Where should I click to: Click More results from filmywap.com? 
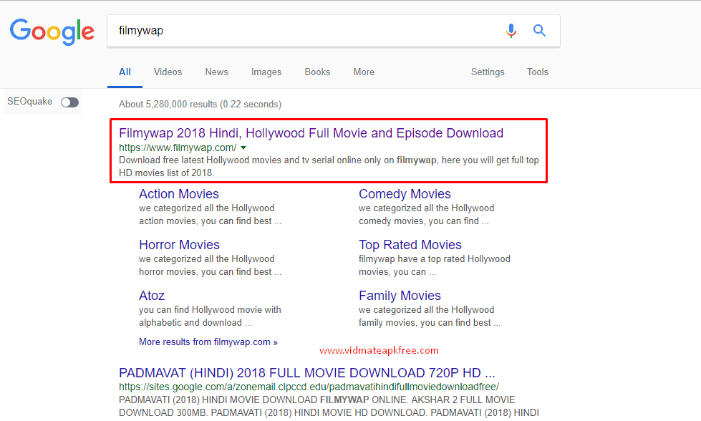208,342
